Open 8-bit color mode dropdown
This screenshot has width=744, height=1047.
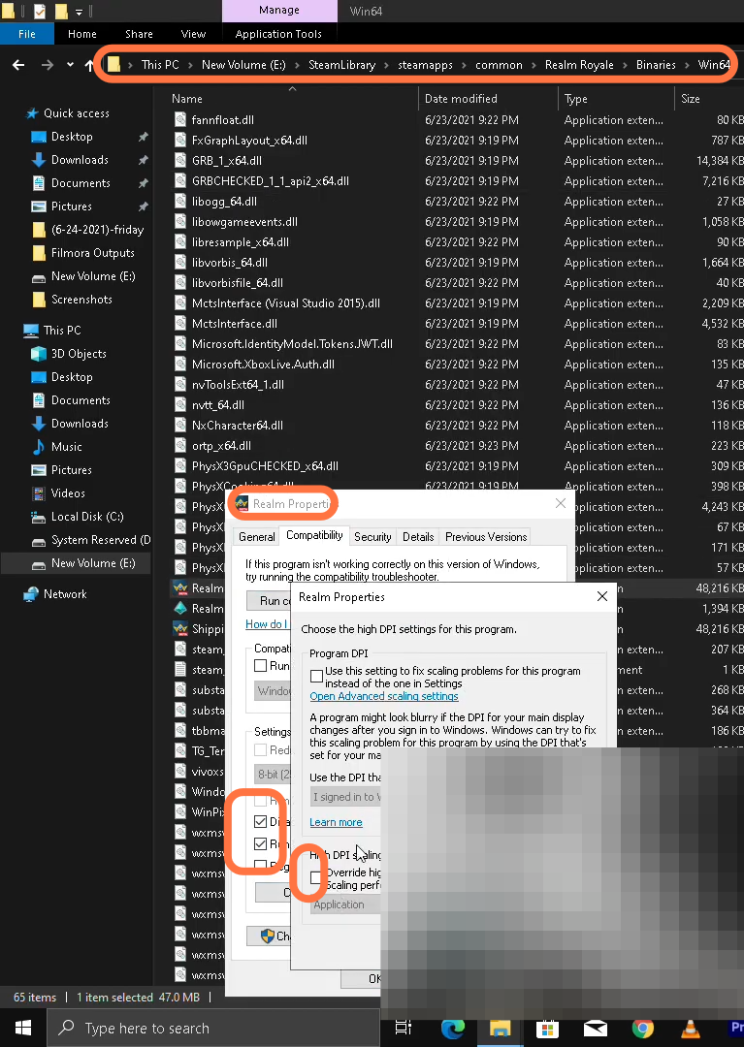tap(274, 775)
